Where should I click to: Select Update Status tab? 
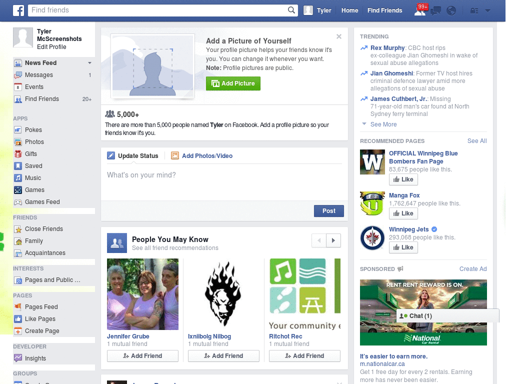(x=132, y=156)
